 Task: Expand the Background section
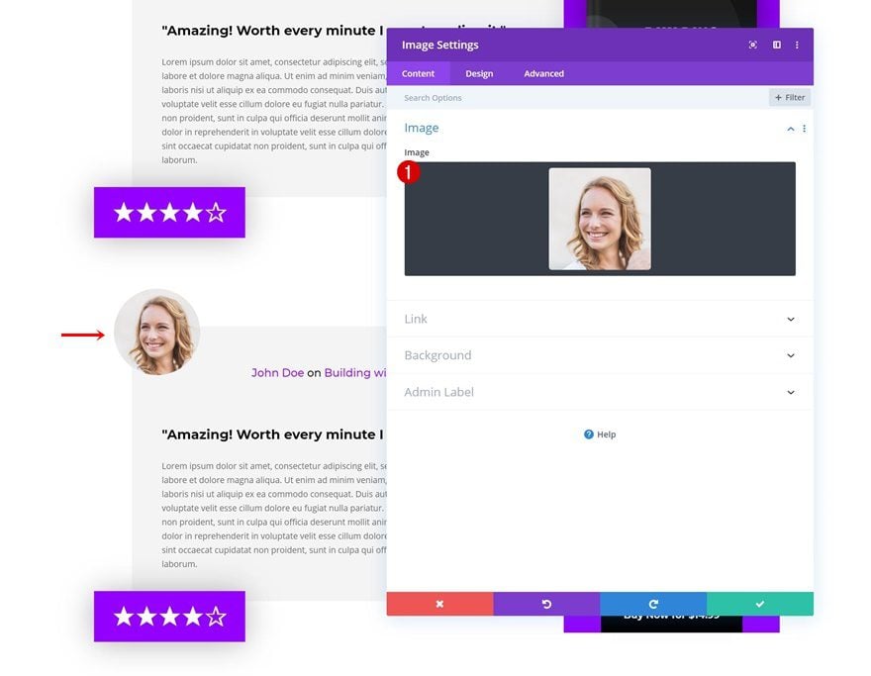pyautogui.click(x=600, y=355)
